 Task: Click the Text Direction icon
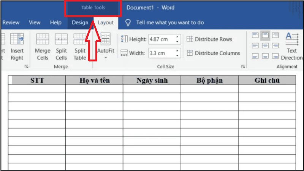(x=292, y=39)
